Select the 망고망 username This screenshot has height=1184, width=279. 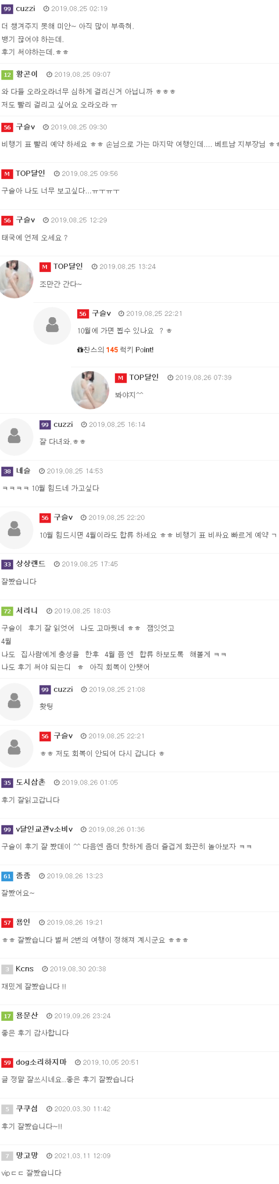(x=27, y=1155)
